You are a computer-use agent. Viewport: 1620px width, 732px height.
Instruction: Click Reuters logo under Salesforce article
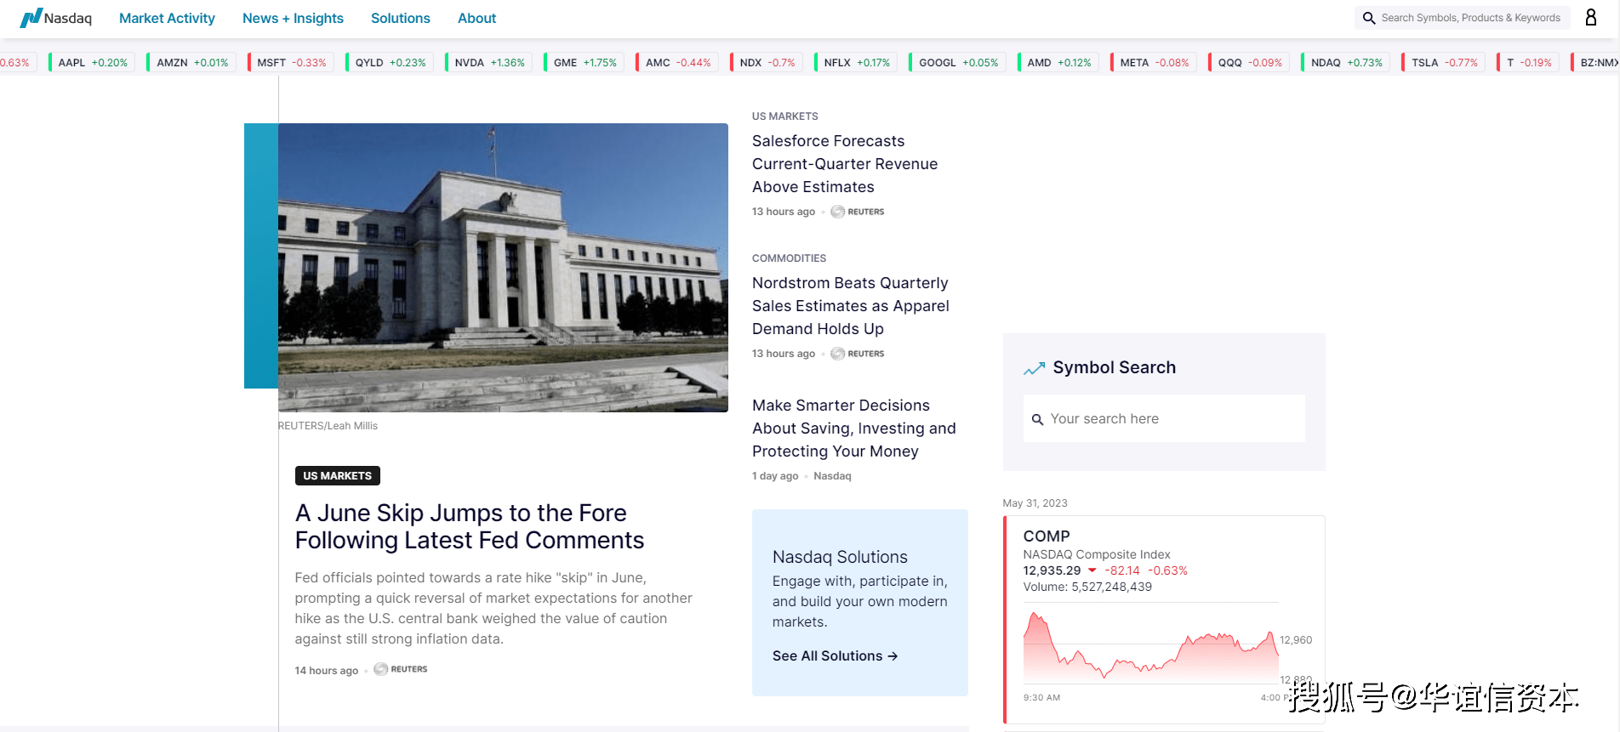click(x=858, y=212)
